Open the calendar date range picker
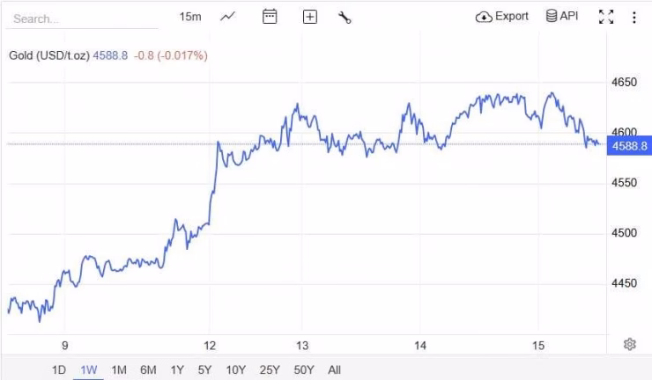The height and width of the screenshot is (380, 652). pos(270,17)
